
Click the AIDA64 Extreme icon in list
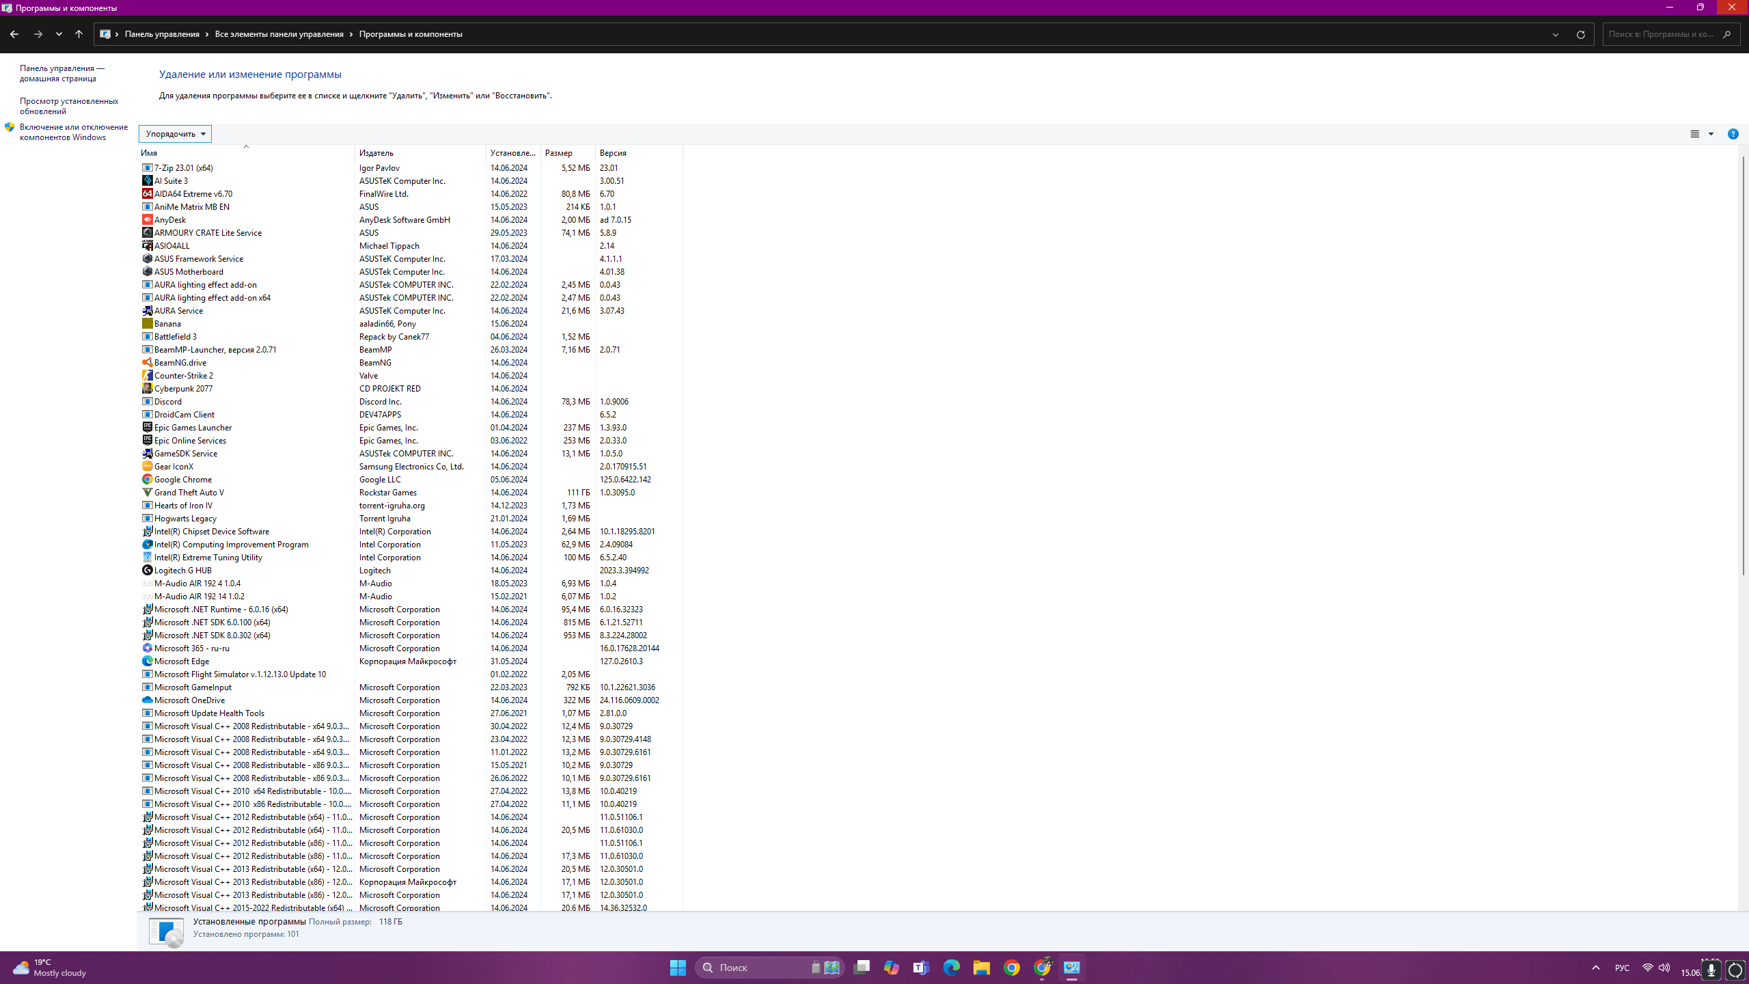click(x=147, y=194)
